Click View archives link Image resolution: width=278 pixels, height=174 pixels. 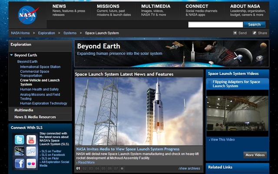click(189, 168)
